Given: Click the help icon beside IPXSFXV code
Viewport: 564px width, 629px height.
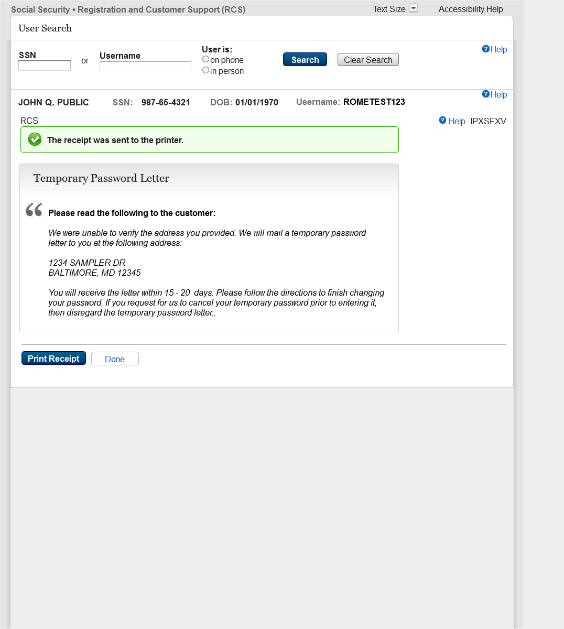Looking at the screenshot, I should (442, 121).
